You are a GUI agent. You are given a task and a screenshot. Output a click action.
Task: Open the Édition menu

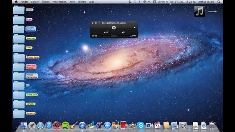46,2
